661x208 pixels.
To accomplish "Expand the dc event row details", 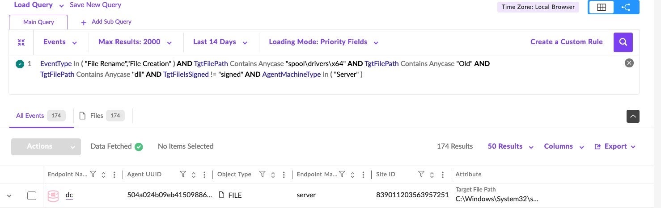I will point(8,196).
